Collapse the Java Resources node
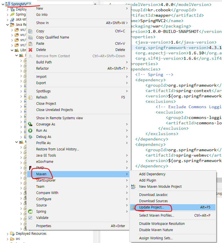The height and width of the screenshot is (243, 222). [7, 25]
